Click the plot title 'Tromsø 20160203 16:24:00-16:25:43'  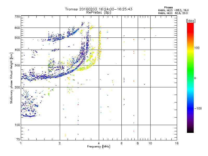pyautogui.click(x=99, y=9)
